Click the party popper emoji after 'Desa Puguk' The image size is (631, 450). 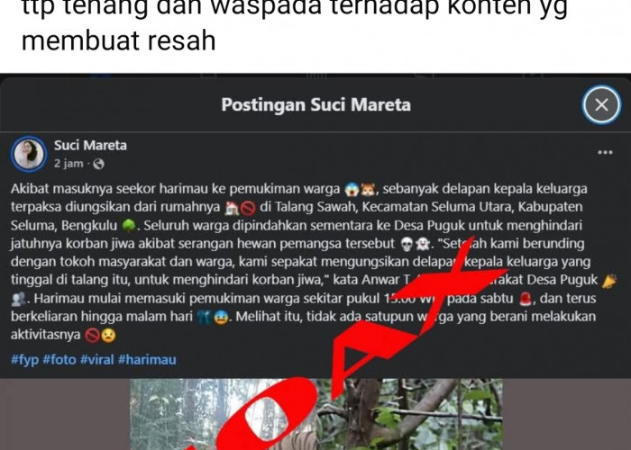coord(609,281)
